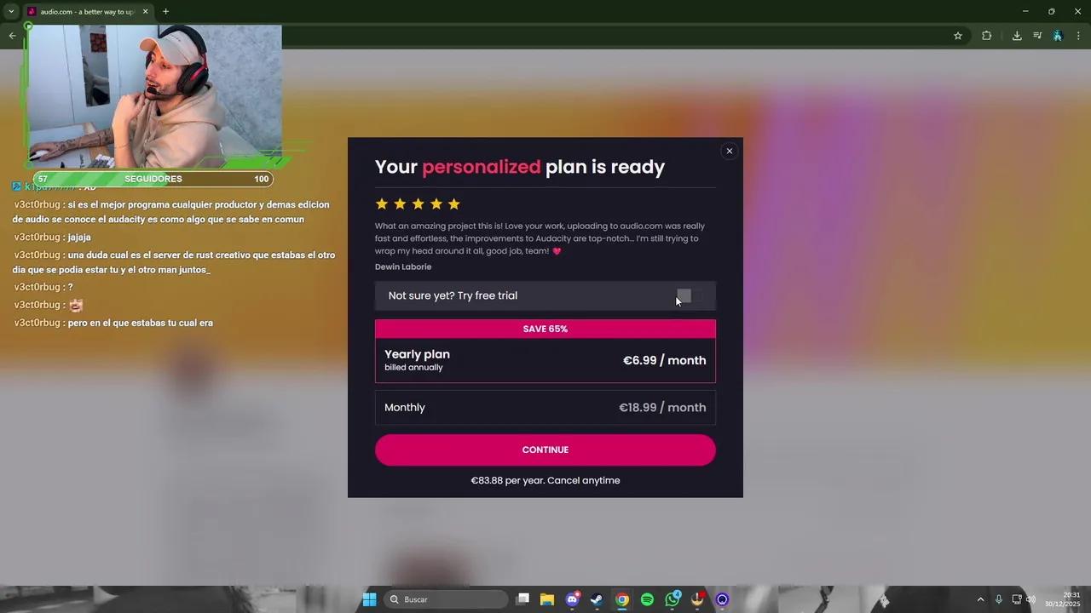This screenshot has width=1091, height=613.
Task: Close the personalized plan dialog
Action: (729, 151)
